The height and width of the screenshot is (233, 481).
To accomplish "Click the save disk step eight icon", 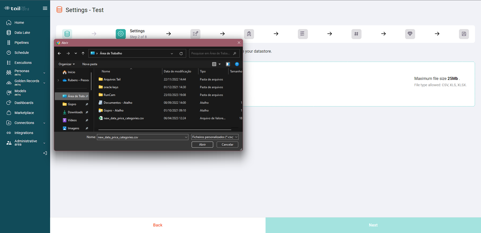I will tap(464, 34).
